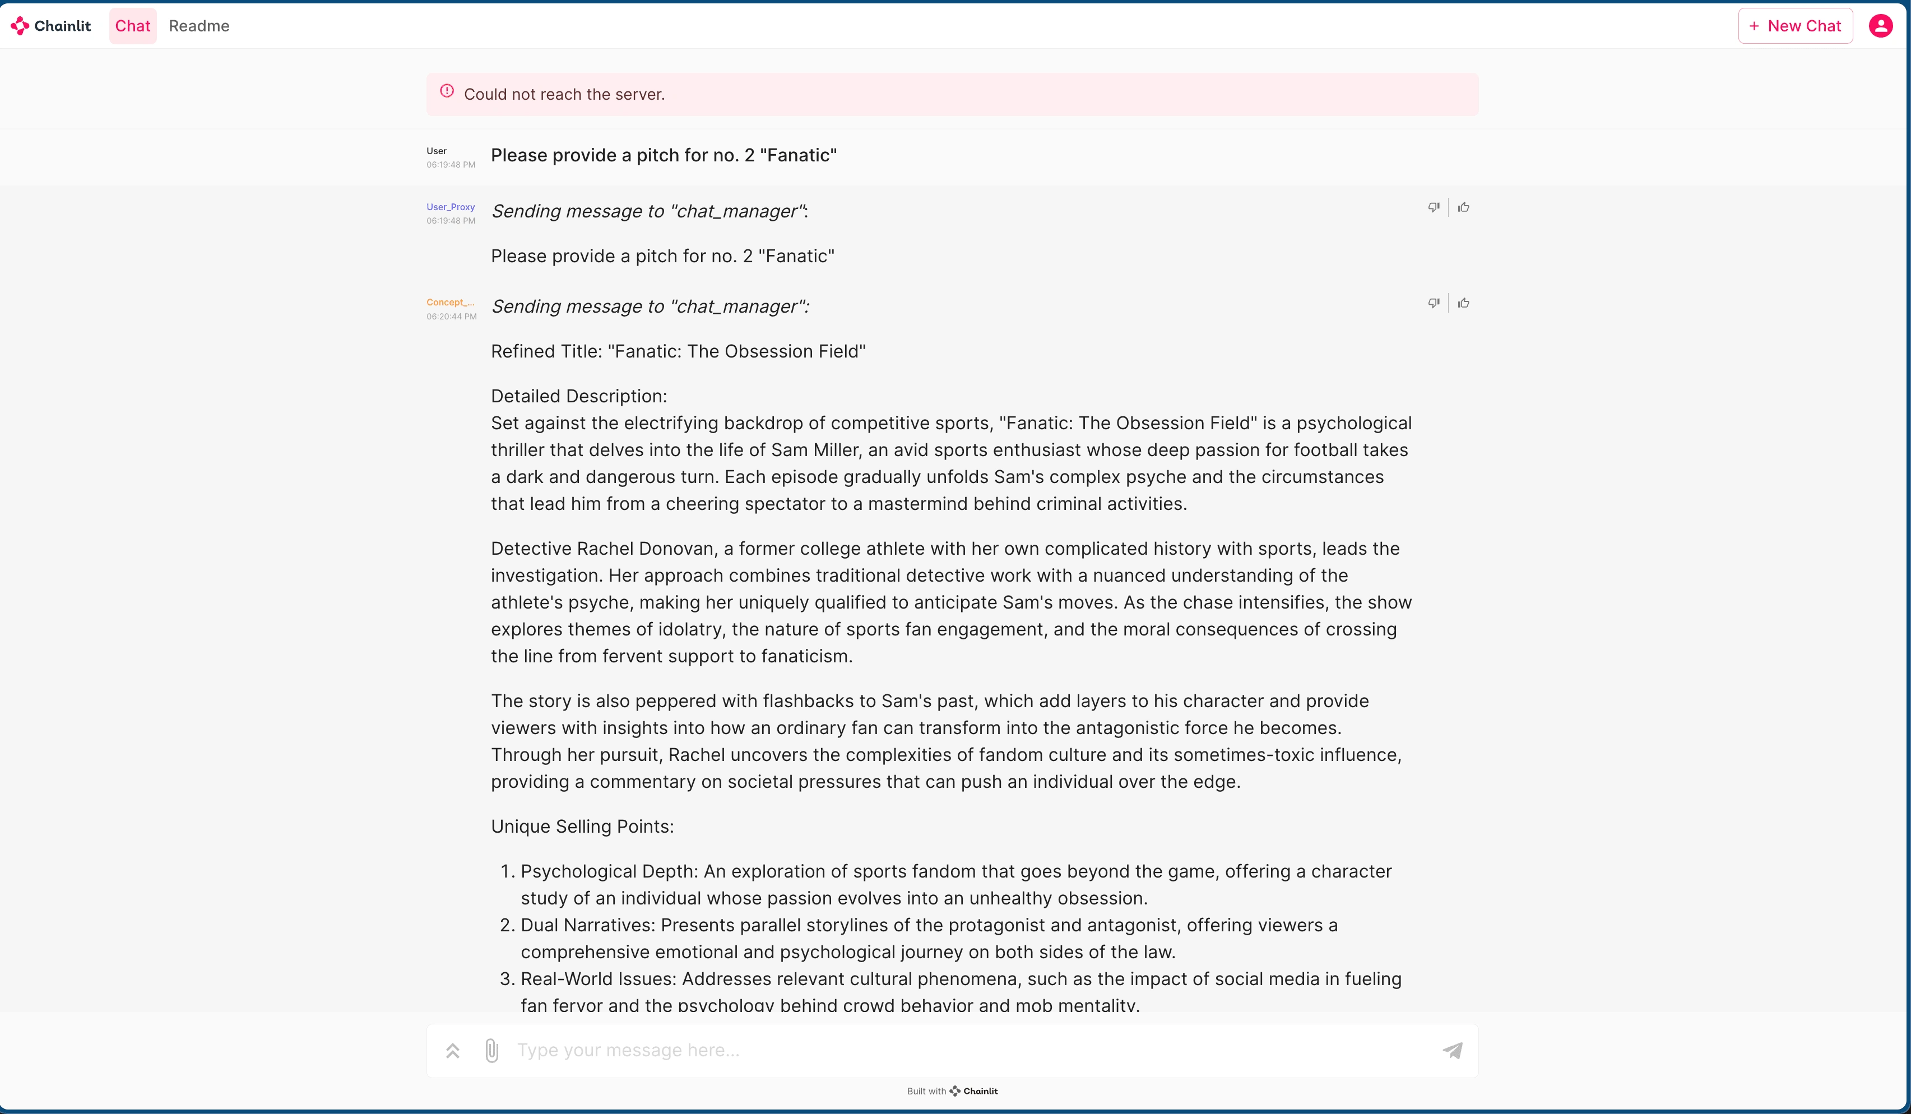Screen dimensions: 1911x1114
Task: Click the send message arrow icon
Action: 1454,1050
